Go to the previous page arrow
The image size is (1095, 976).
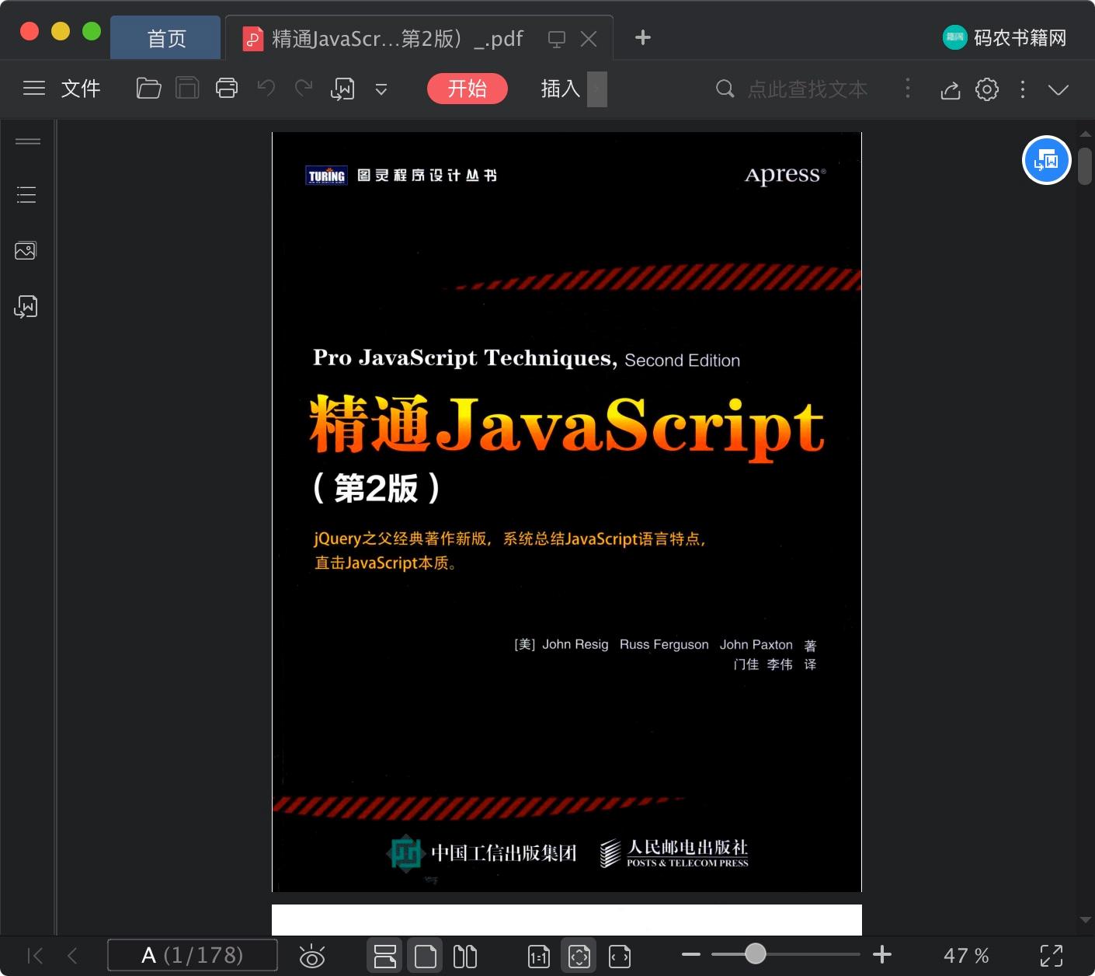[72, 955]
